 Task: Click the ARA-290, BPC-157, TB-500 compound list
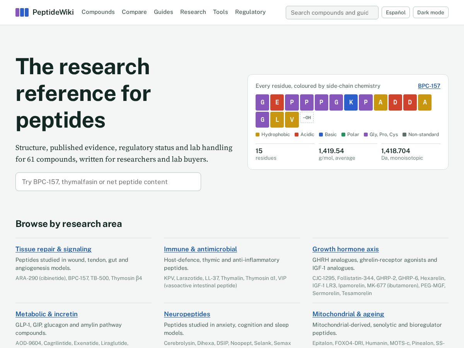(79, 278)
